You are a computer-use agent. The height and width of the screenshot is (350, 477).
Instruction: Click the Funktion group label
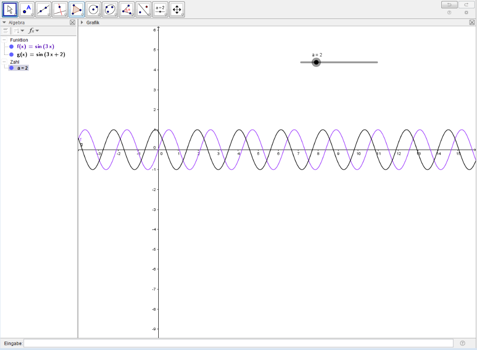[19, 40]
